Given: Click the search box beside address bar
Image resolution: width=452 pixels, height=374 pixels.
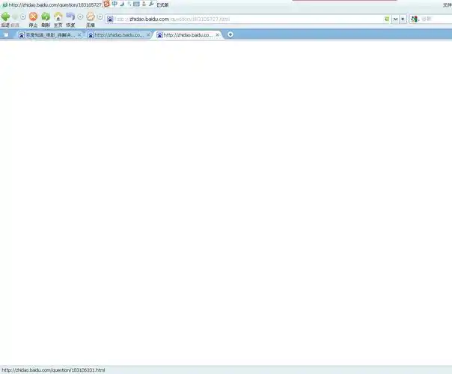Looking at the screenshot, I should point(436,19).
